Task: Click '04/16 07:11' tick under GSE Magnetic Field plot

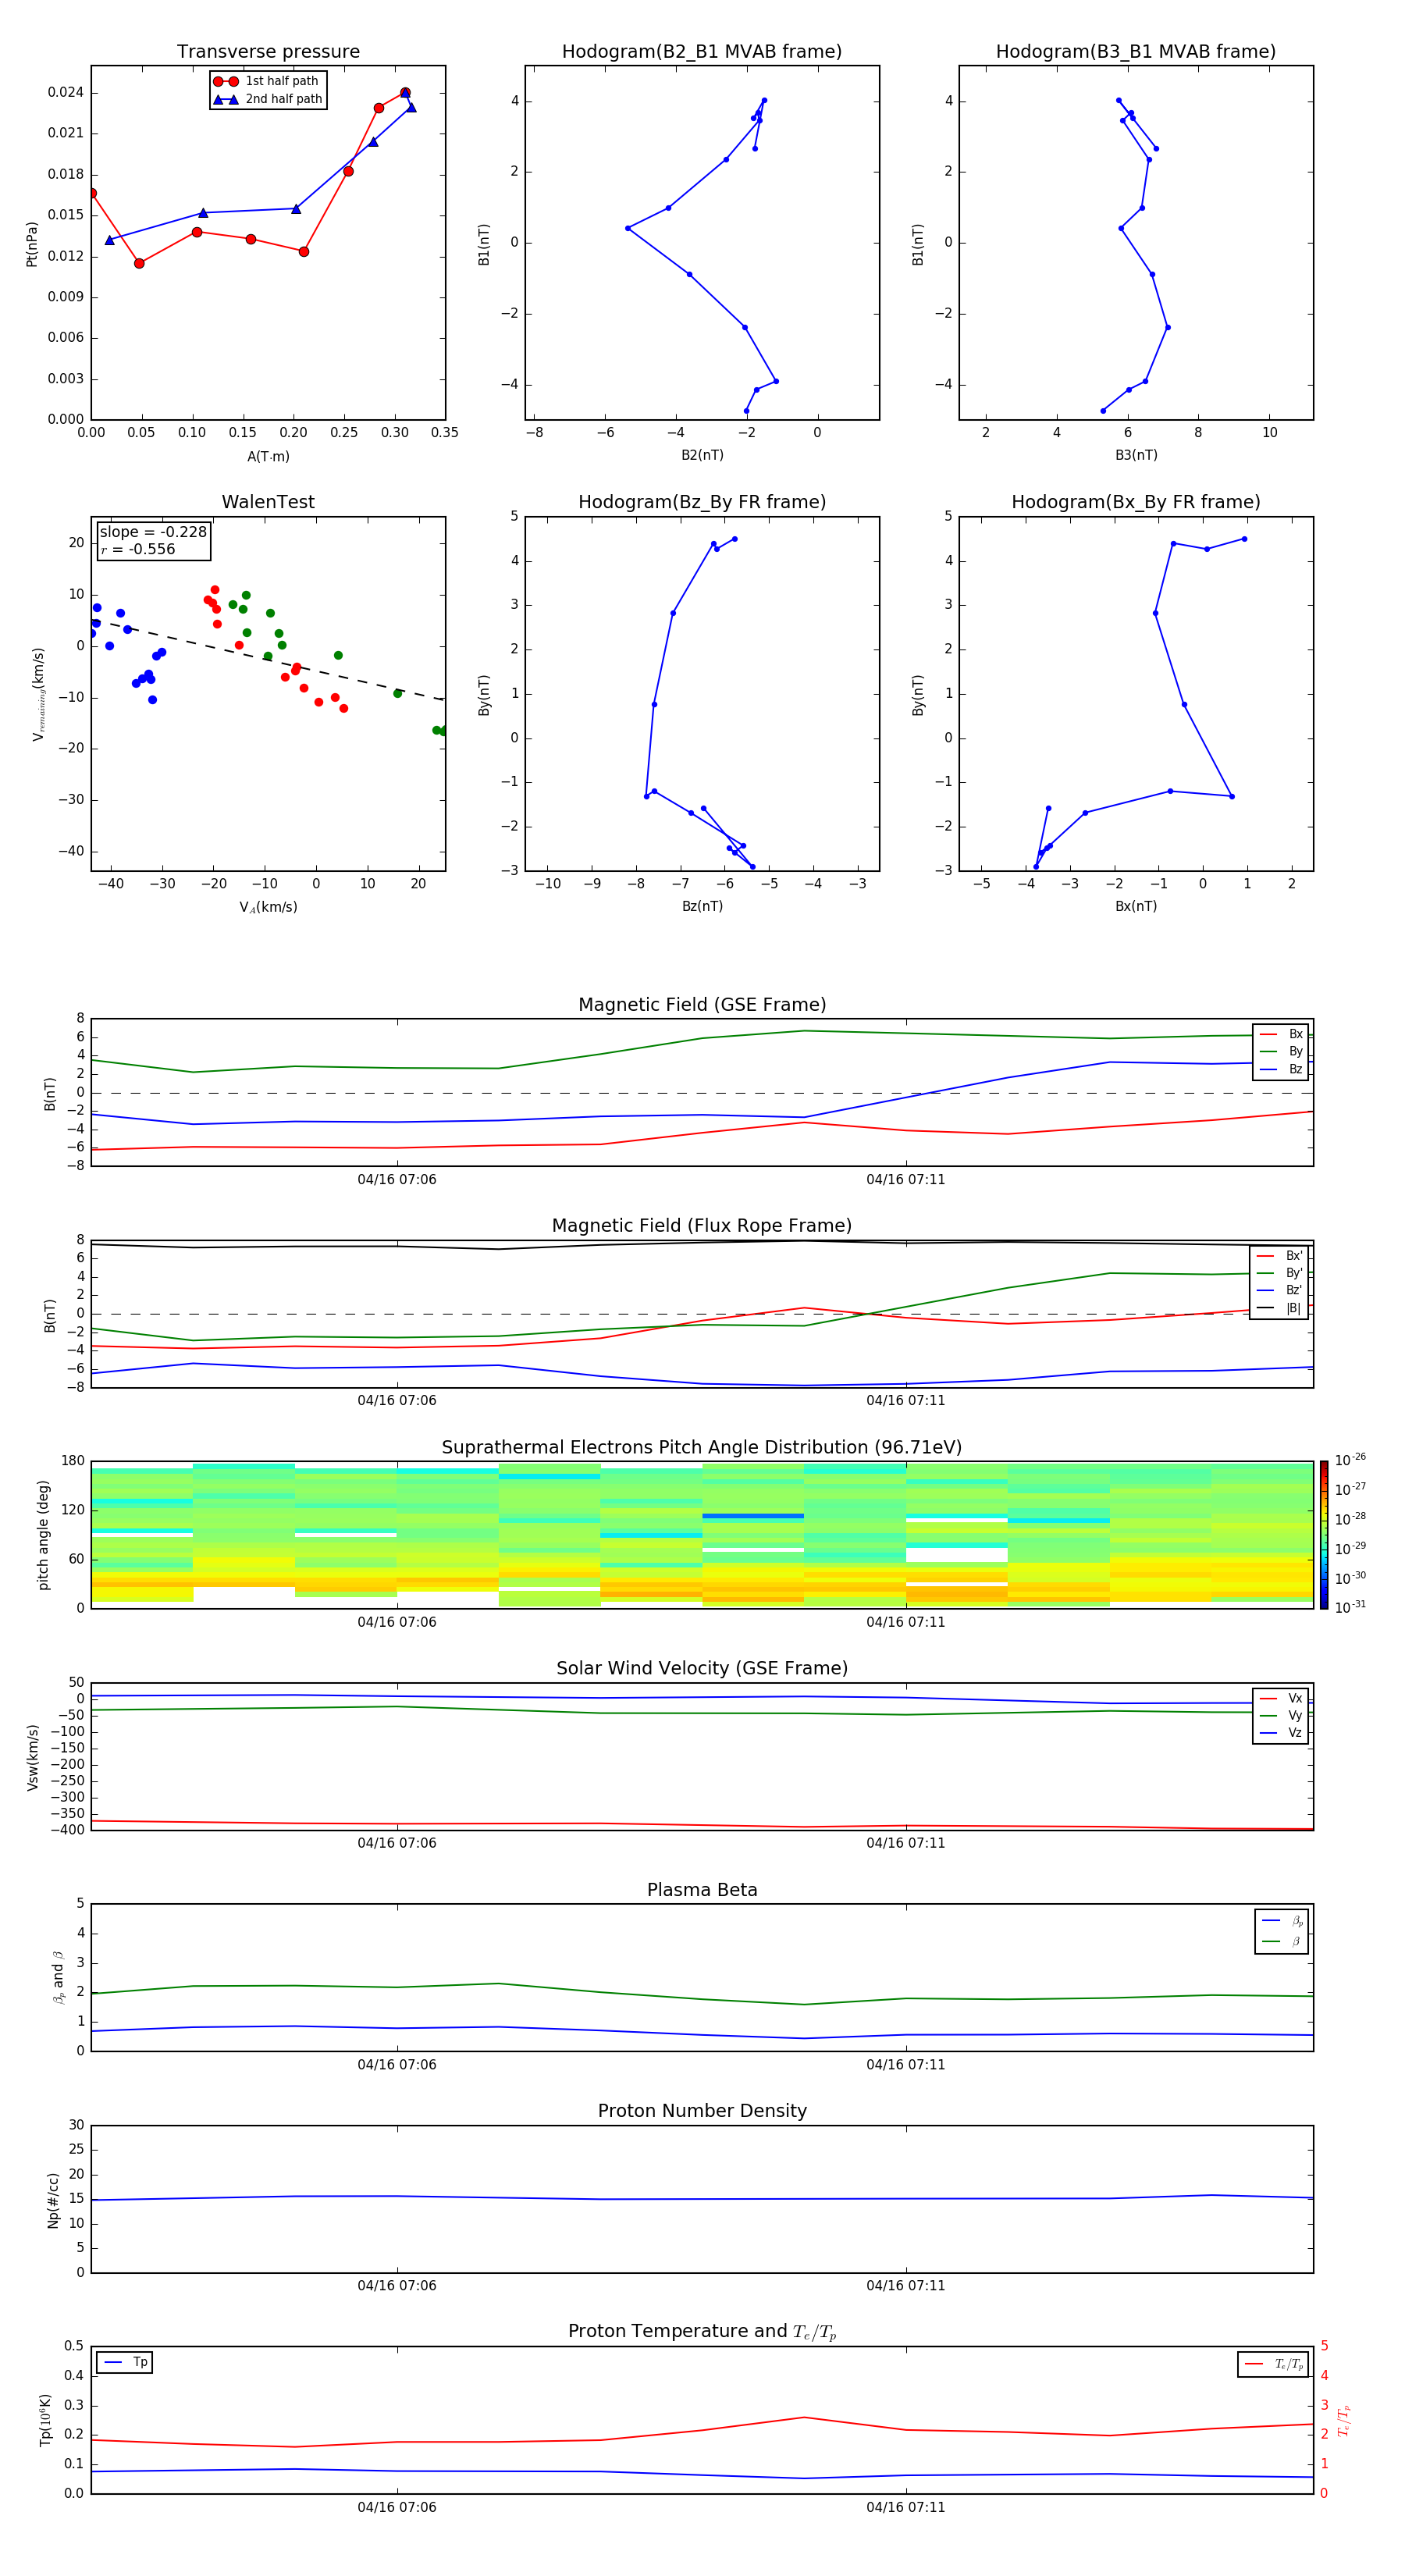Action: [906, 1179]
